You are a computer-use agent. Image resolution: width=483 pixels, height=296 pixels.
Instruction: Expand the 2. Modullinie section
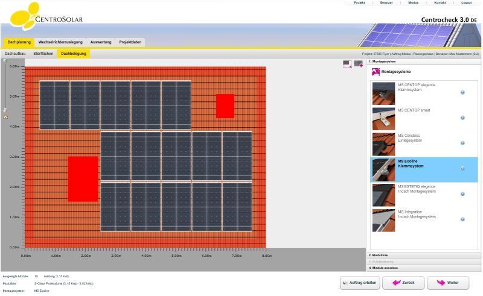click(424, 255)
